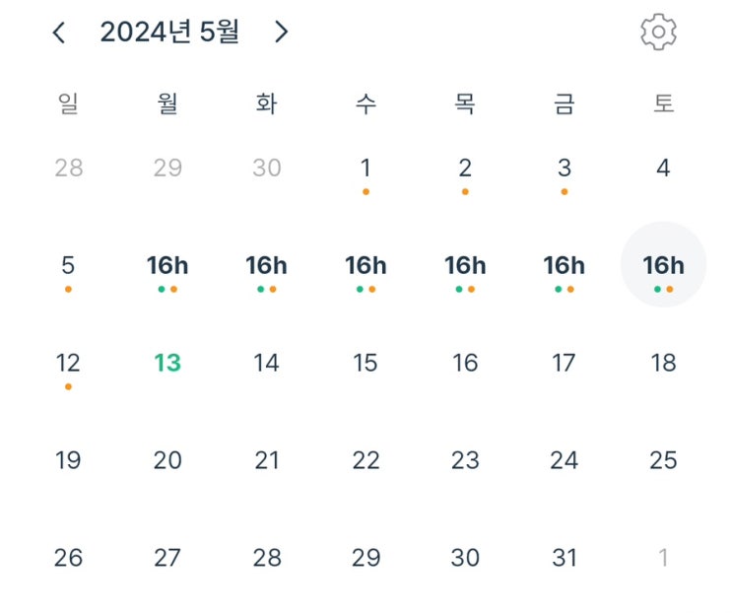This screenshot has width=732, height=613.
Task: Select greyed-out April 28 date
Action: click(68, 169)
